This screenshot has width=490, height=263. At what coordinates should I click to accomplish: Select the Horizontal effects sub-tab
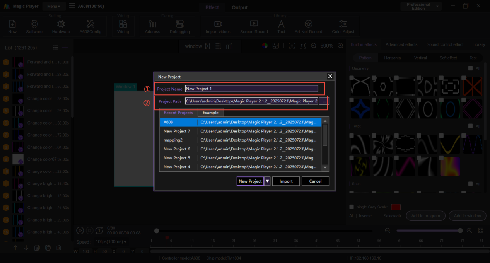point(393,58)
